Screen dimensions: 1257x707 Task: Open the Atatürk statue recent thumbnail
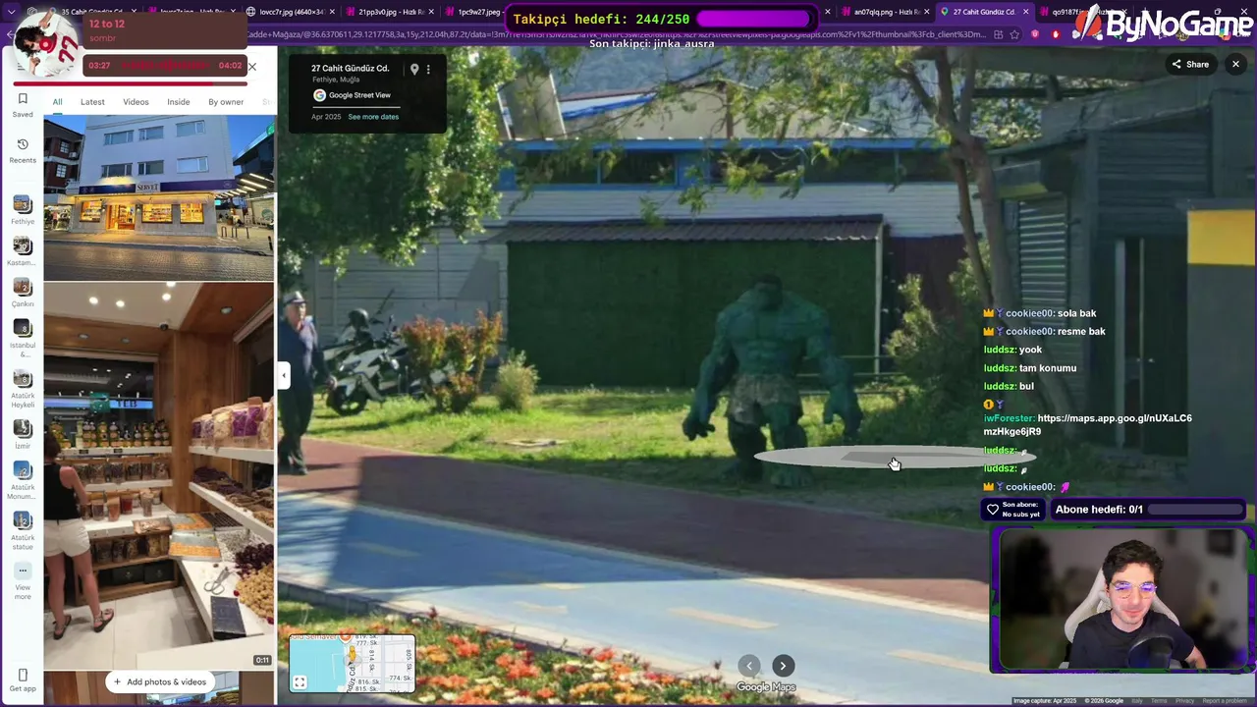(x=23, y=520)
